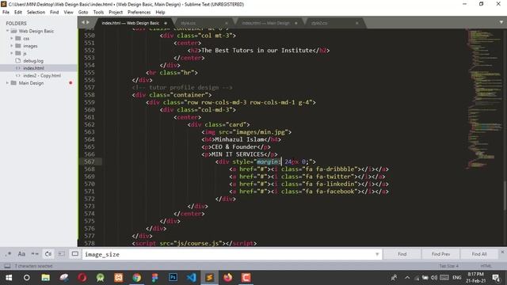Switch to index.html — Main Design tab

point(265,23)
